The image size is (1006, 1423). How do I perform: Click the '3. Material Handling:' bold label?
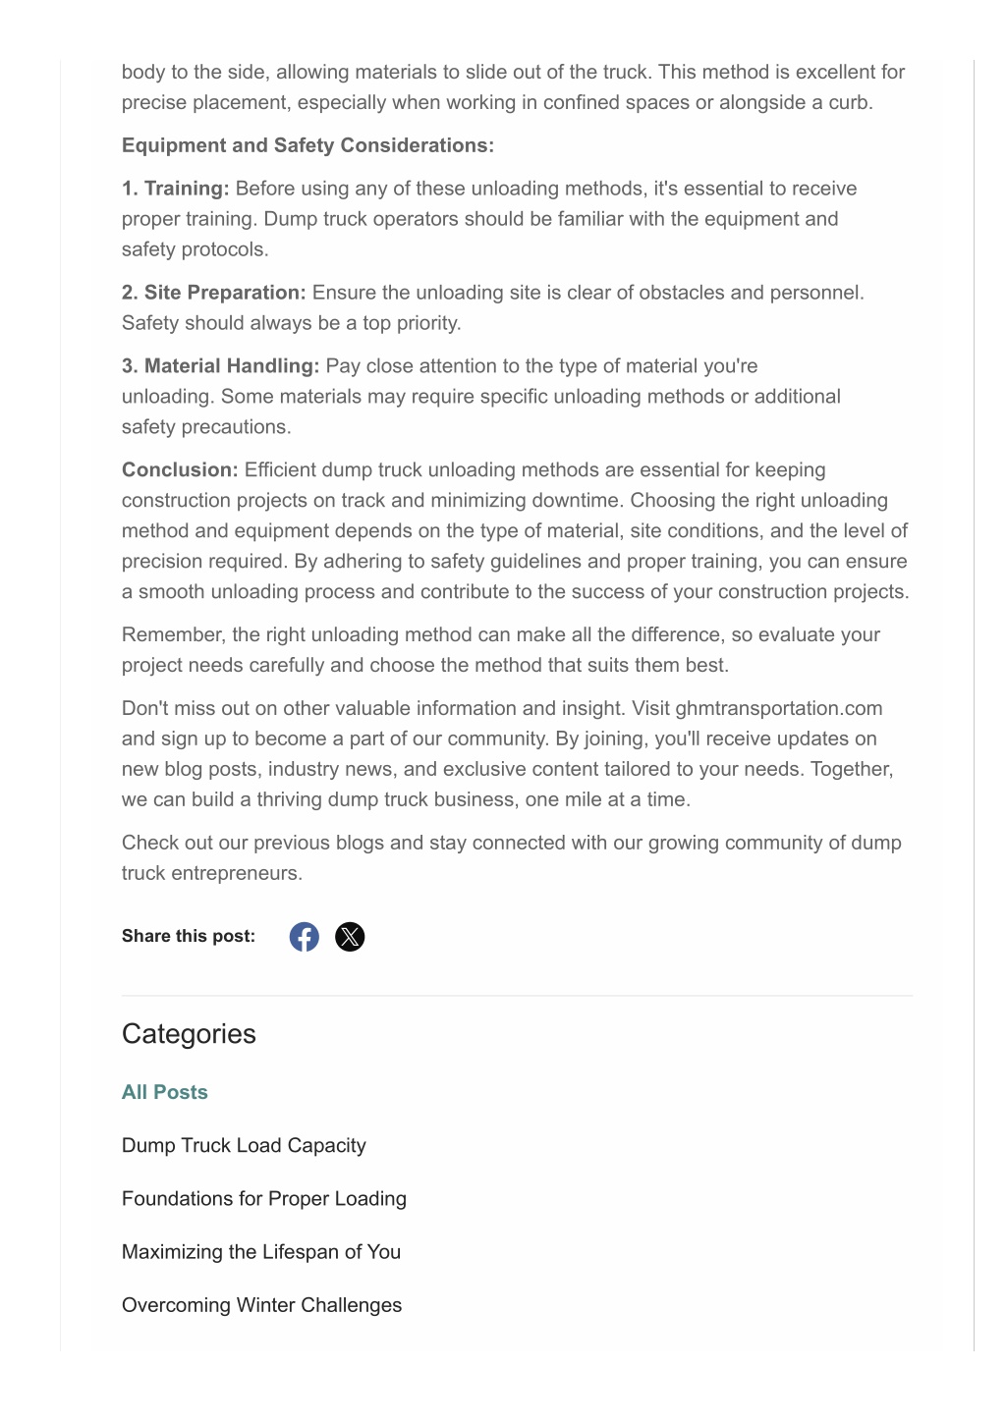(221, 366)
